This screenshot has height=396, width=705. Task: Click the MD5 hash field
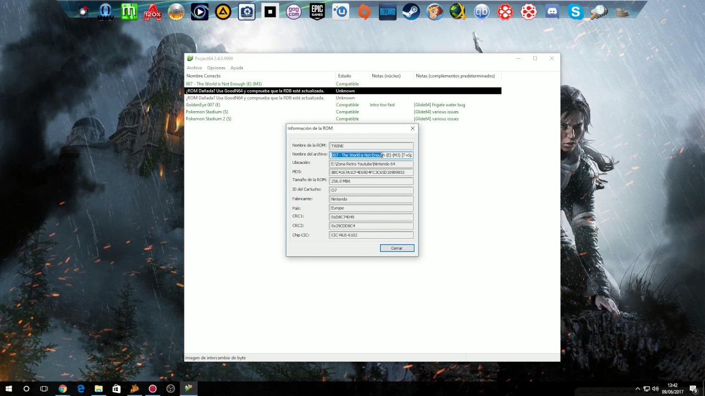[371, 172]
